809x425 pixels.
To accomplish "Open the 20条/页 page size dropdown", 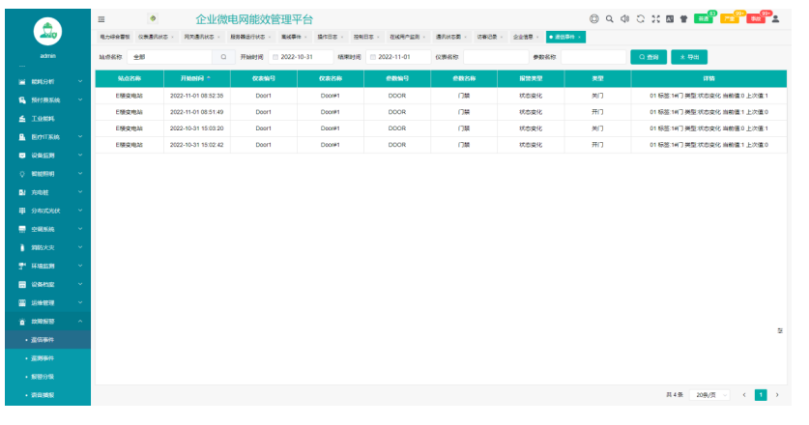I will tap(709, 395).
